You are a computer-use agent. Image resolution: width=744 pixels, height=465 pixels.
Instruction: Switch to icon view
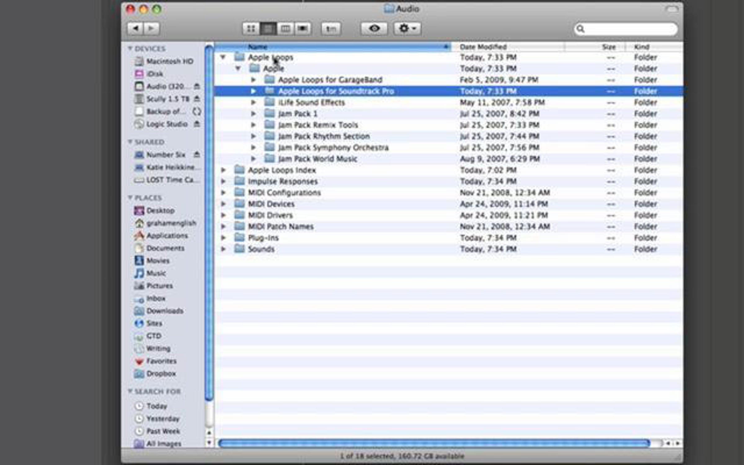pyautogui.click(x=251, y=29)
